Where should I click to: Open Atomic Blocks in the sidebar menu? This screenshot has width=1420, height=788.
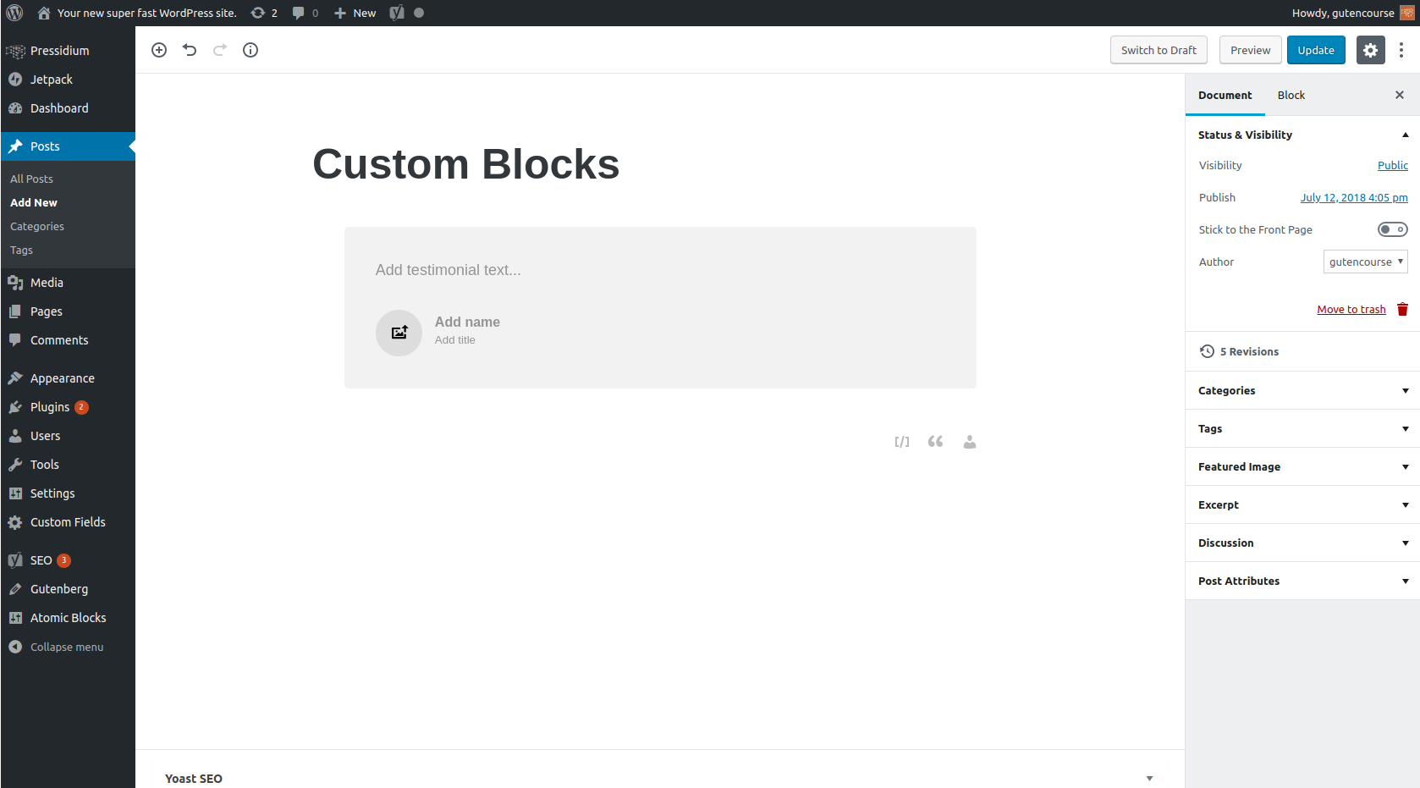(x=68, y=618)
